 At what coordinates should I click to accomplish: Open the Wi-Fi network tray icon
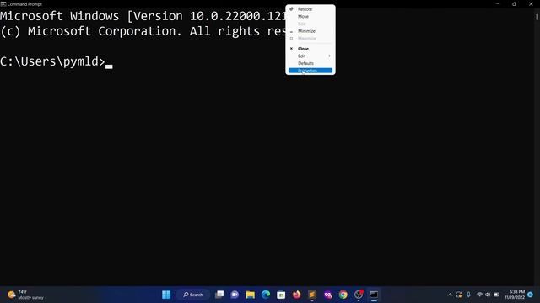(x=479, y=295)
